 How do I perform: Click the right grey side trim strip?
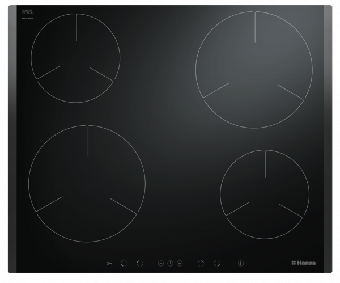coord(331,142)
